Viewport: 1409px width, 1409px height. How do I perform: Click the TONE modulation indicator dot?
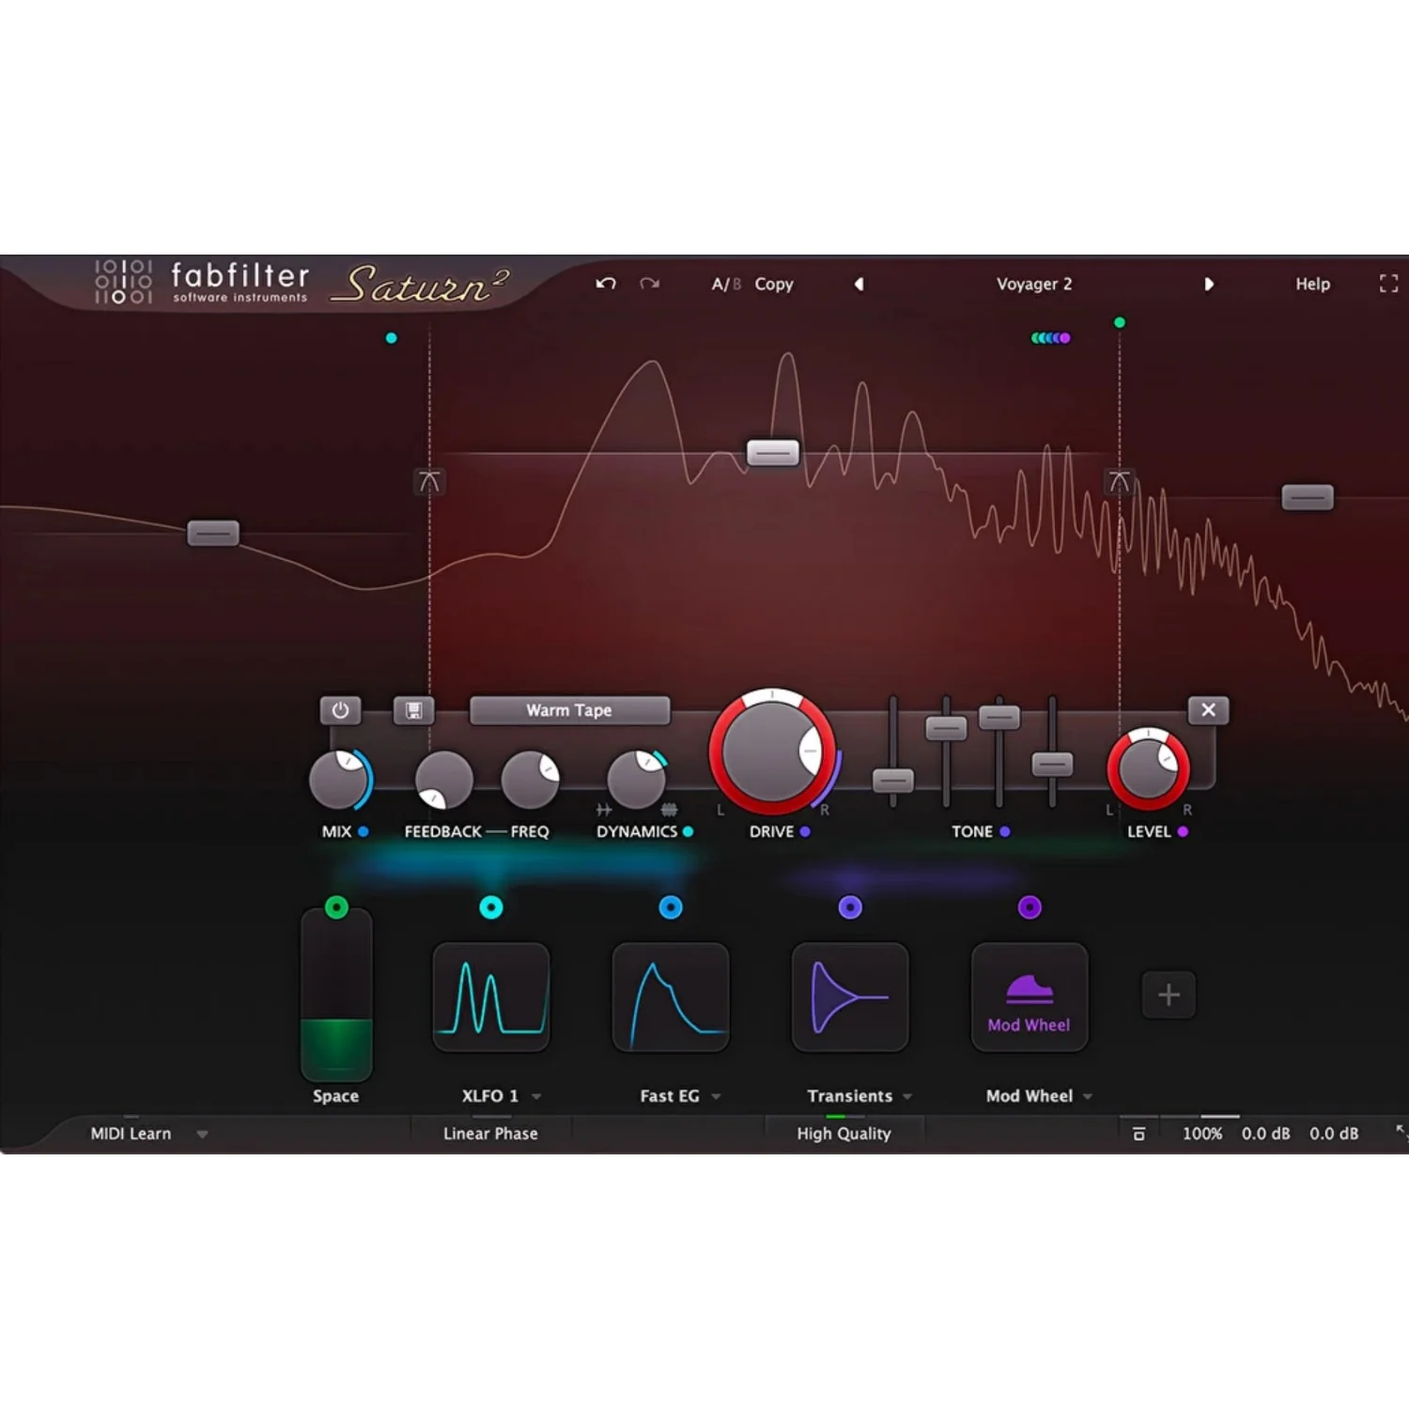[1004, 831]
